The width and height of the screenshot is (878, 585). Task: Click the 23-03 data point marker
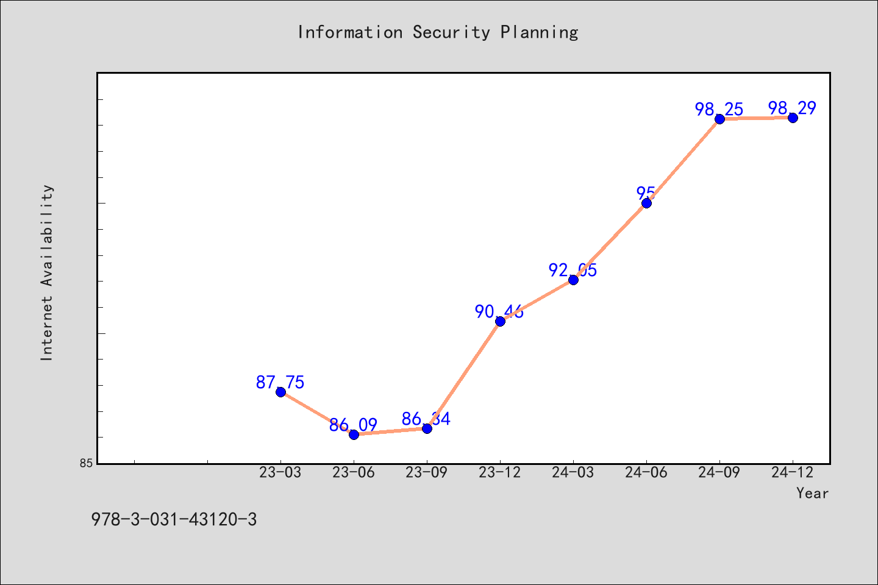[x=280, y=392]
